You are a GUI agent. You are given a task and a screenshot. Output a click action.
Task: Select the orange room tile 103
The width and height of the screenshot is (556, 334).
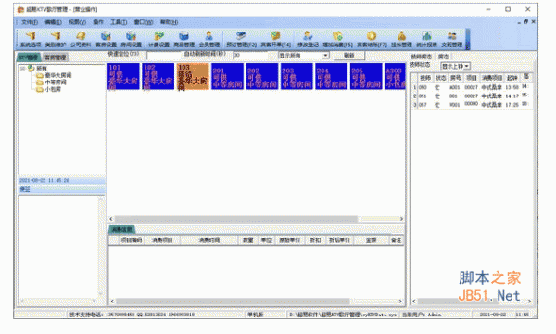pyautogui.click(x=193, y=76)
